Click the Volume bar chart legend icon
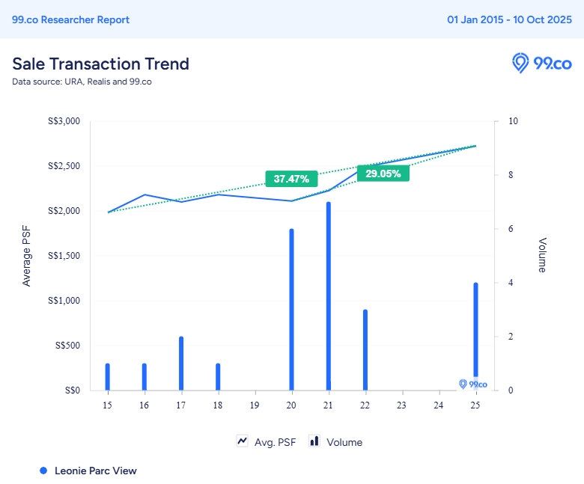 (314, 441)
